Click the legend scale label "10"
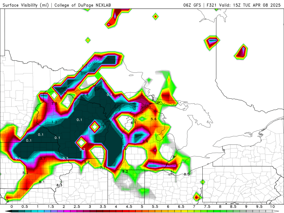The width and height of the screenshot is (284, 213). pos(272,207)
